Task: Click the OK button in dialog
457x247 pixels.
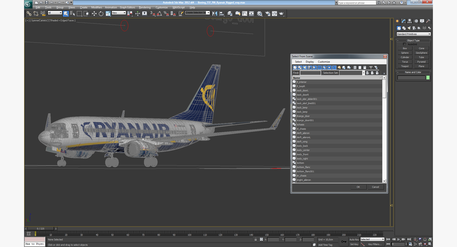Action: click(x=358, y=187)
